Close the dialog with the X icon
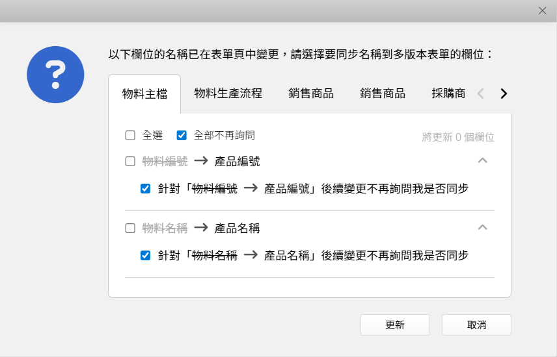Screen dimensions: 557x357 coord(542,10)
